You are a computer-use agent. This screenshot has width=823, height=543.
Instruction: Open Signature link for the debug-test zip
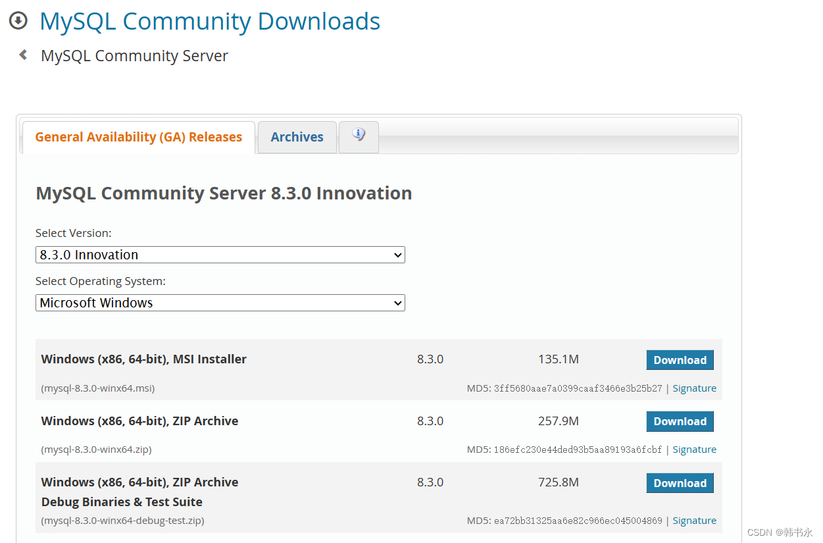[x=694, y=521]
